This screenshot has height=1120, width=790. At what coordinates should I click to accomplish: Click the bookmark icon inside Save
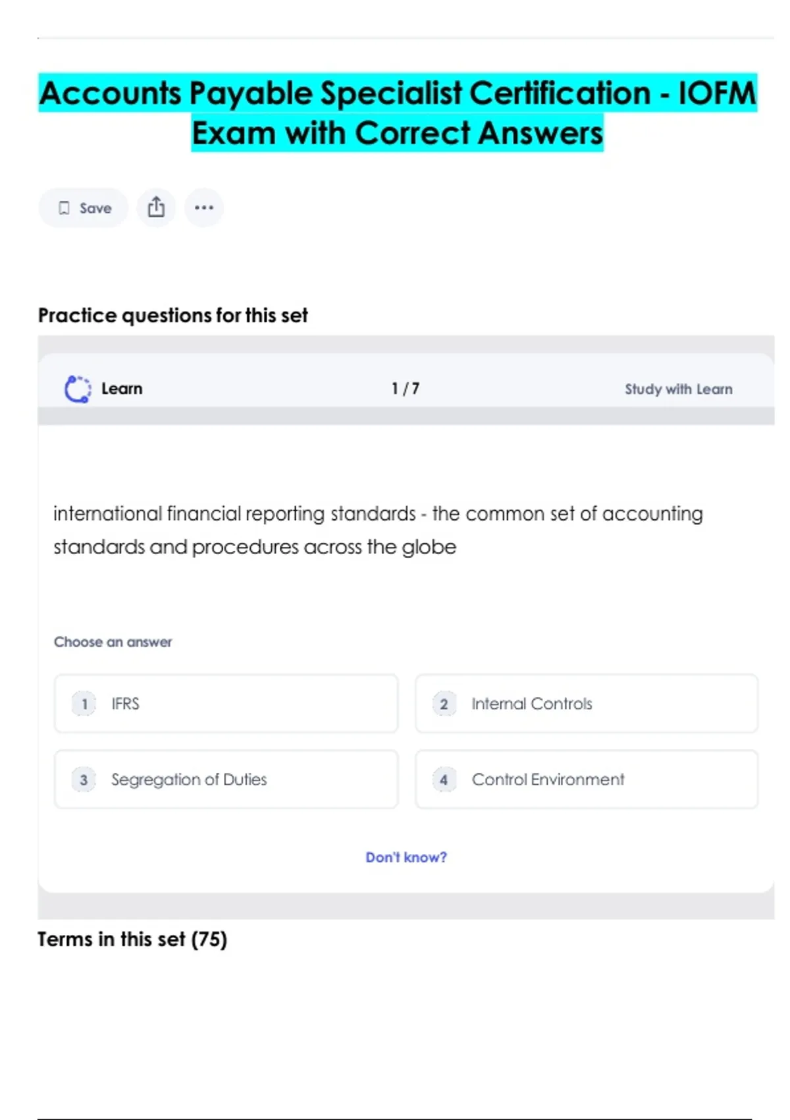coord(64,208)
